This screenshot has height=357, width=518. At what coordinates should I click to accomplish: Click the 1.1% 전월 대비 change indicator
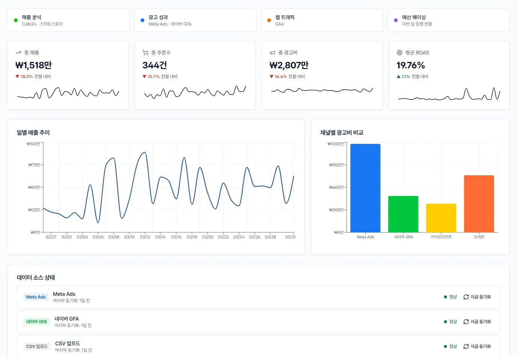(412, 77)
